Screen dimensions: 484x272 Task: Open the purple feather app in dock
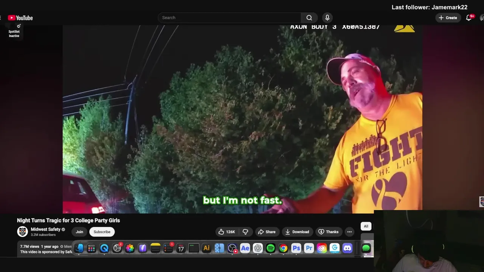pos(143,248)
